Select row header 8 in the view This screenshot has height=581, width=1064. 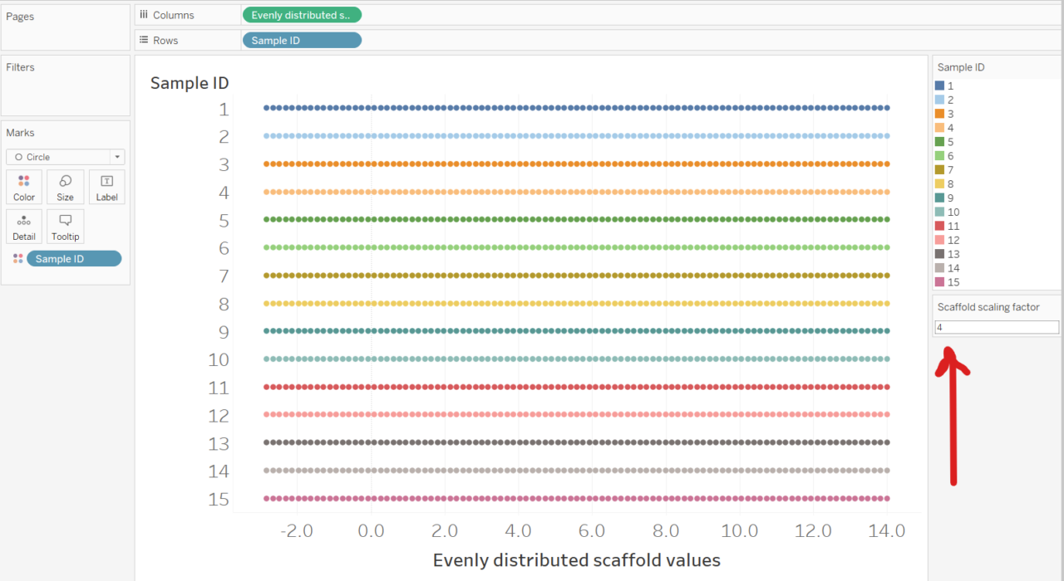pos(224,304)
